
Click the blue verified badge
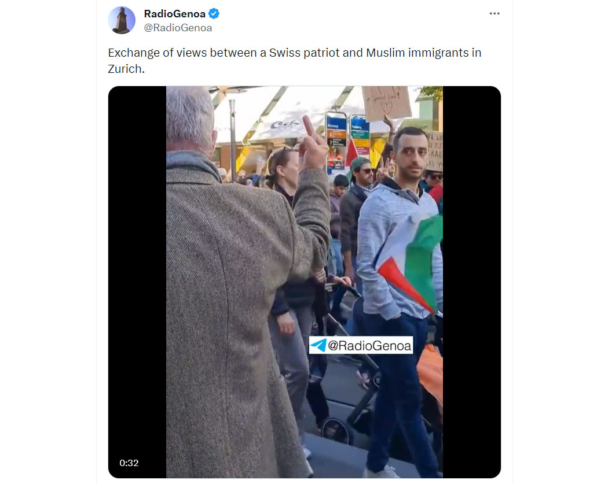(214, 13)
